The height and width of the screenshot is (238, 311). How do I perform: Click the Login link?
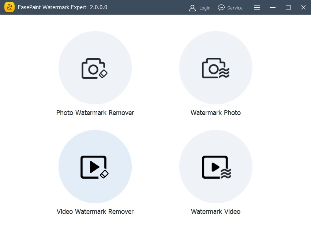pos(205,8)
